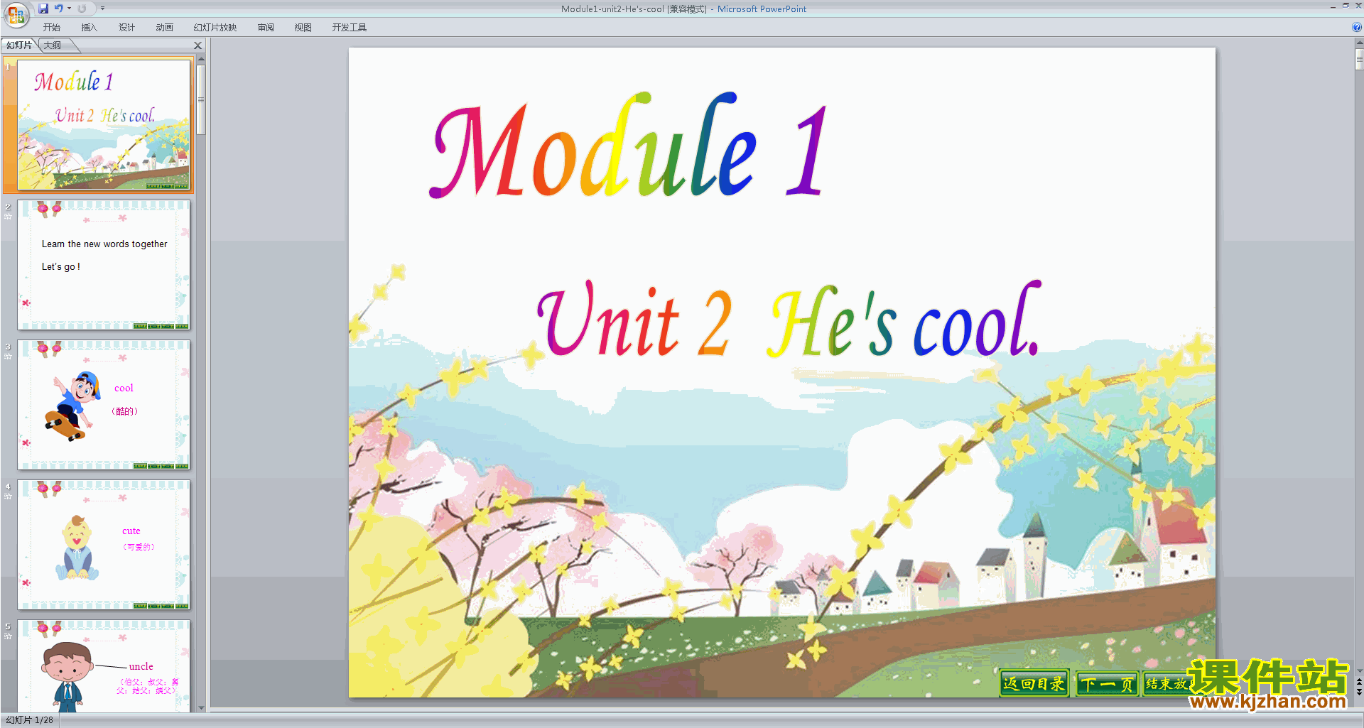
Task: Click the animation star icon beside slide 4
Action: coord(8,496)
